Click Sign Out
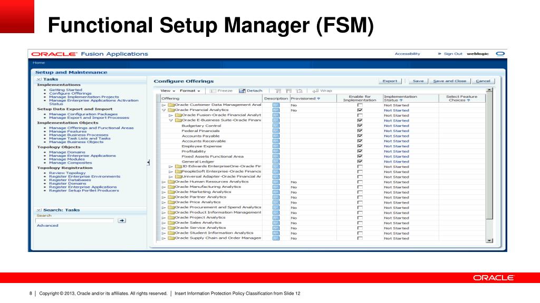The image size is (540, 303). (453, 54)
